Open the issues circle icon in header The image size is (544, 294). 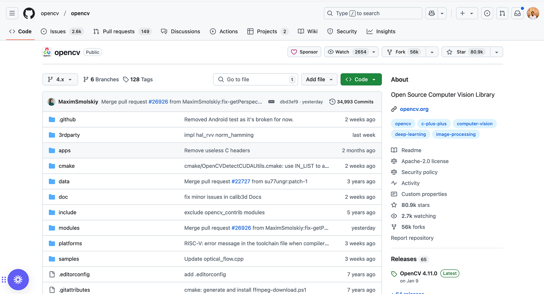[487, 13]
